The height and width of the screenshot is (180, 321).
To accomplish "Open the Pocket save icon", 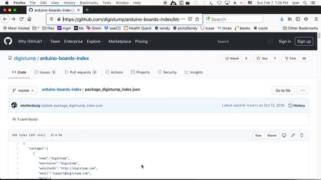I will click(x=190, y=19).
